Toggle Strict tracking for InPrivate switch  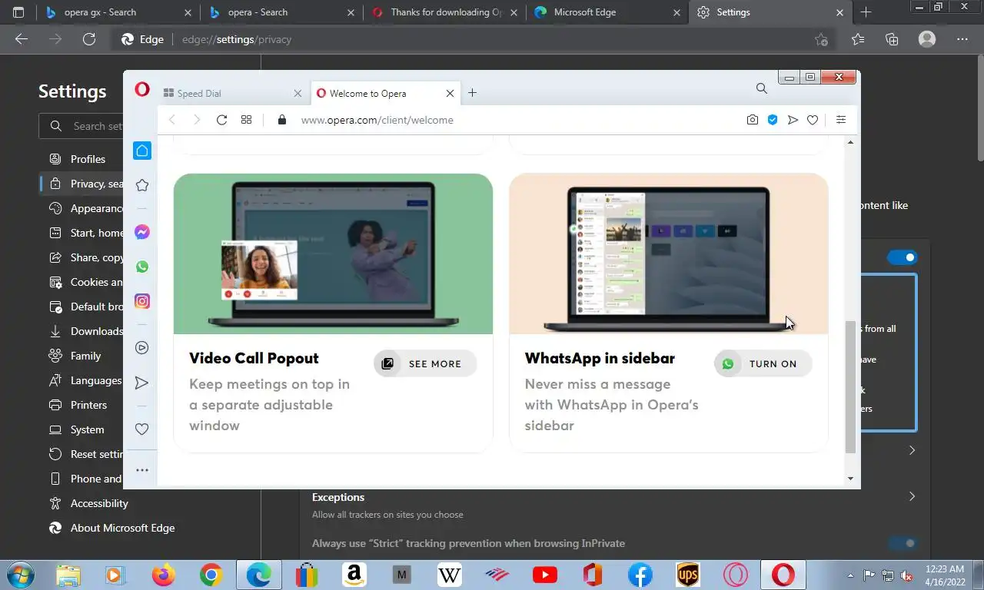click(x=903, y=543)
